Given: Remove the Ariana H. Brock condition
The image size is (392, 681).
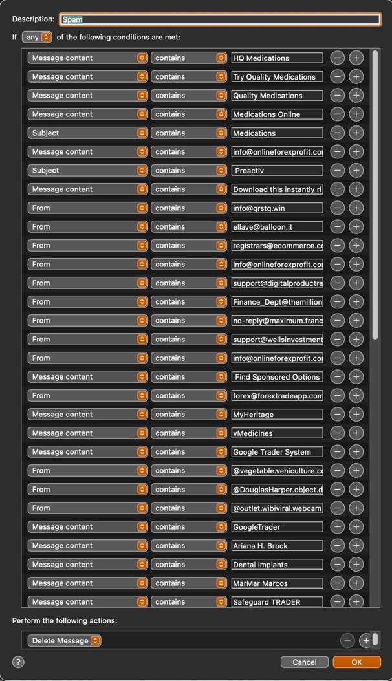Looking at the screenshot, I should tap(337, 545).
